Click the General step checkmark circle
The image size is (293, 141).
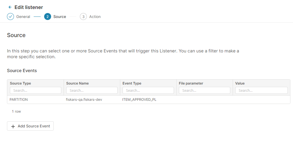(x=10, y=17)
